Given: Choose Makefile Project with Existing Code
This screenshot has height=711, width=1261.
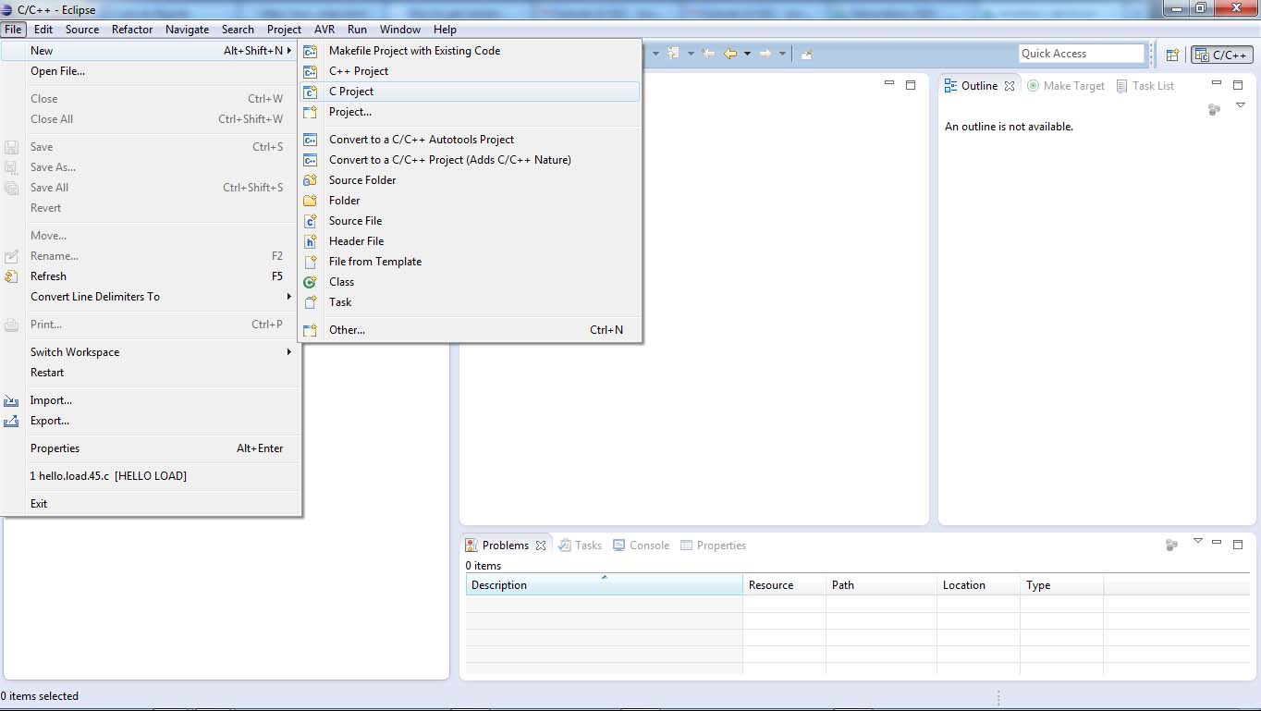Looking at the screenshot, I should [469, 51].
